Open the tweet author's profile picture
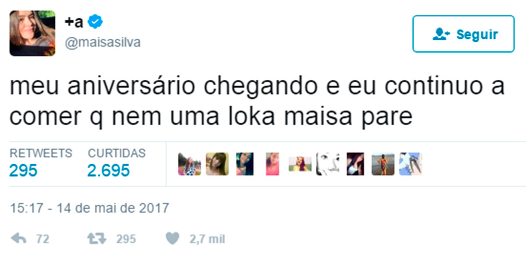Image resolution: width=526 pixels, height=266 pixels. pos(32,33)
